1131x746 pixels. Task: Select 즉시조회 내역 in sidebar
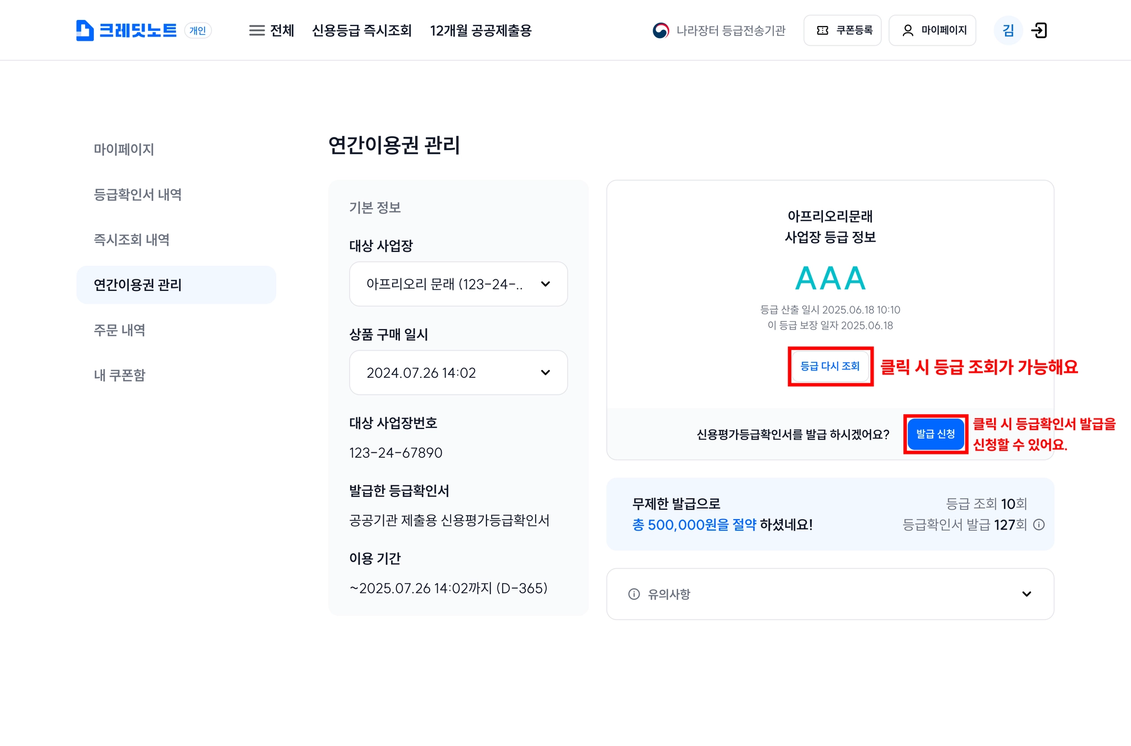[131, 240]
